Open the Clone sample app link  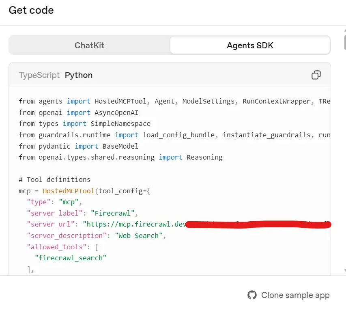[295, 296]
